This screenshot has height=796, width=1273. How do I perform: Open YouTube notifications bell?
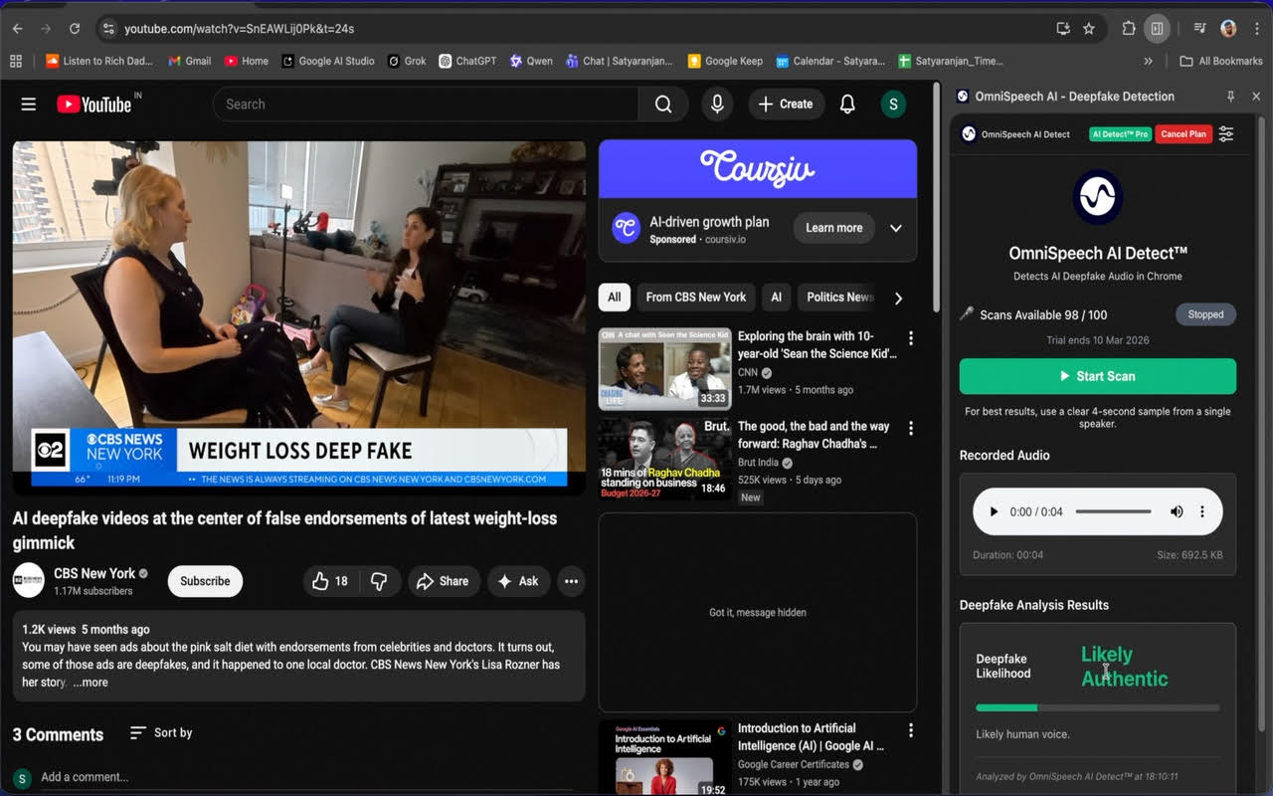tap(847, 104)
